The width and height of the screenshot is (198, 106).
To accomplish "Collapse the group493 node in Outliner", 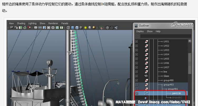I will point(136,85).
